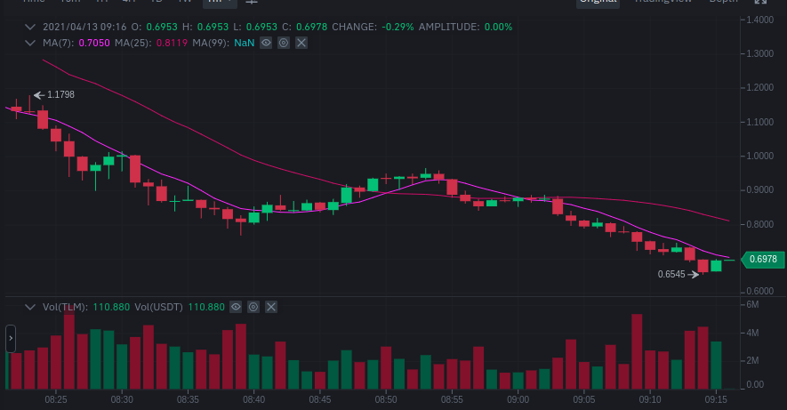The width and height of the screenshot is (787, 410).
Task: Click the 6M volume axis label
Action: click(x=752, y=305)
